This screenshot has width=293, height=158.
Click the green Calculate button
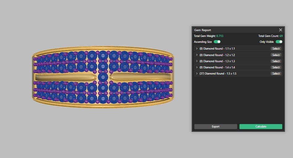(261, 127)
